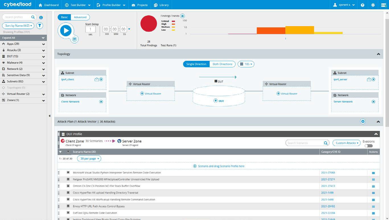Switch to the Advanced tab
389x220 pixels.
click(x=80, y=17)
